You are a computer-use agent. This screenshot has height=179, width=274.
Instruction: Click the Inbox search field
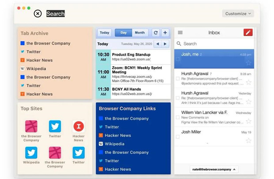[x=214, y=44]
